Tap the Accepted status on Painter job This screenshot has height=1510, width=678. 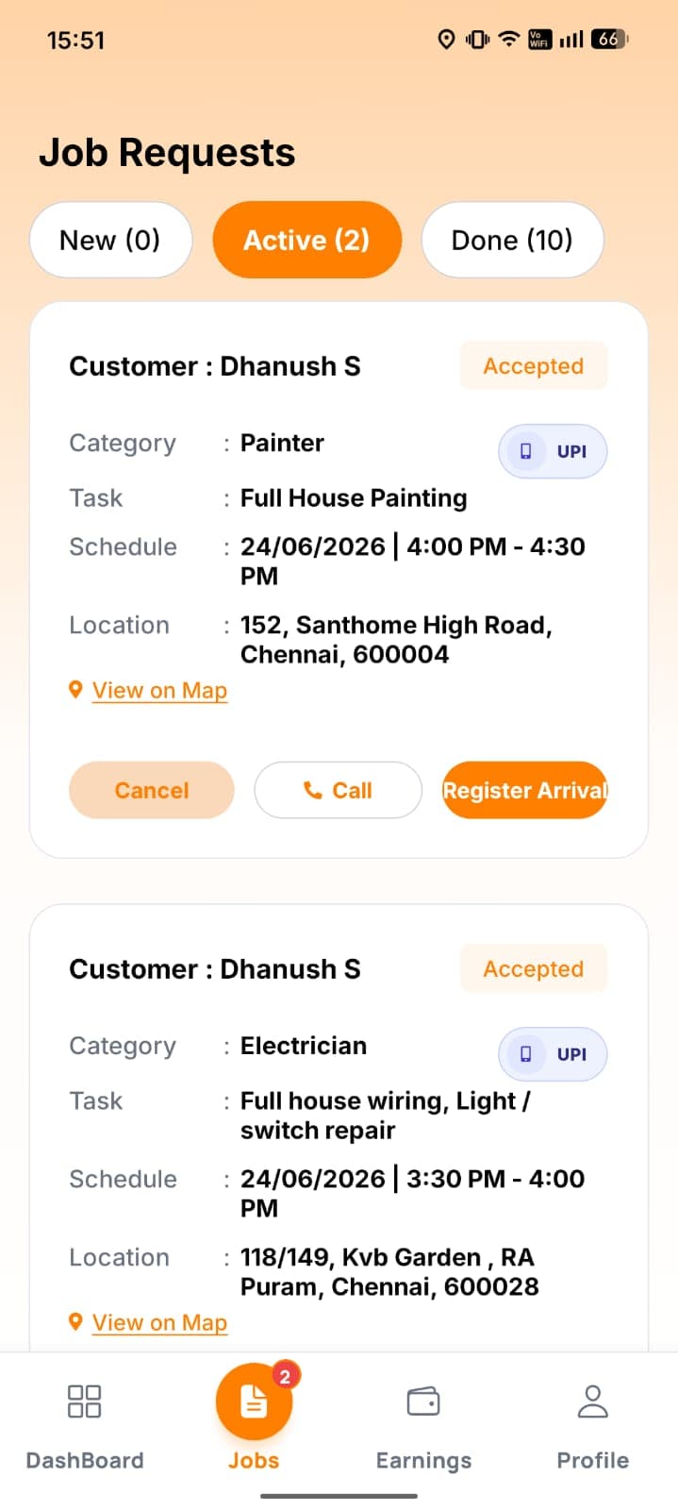click(534, 365)
